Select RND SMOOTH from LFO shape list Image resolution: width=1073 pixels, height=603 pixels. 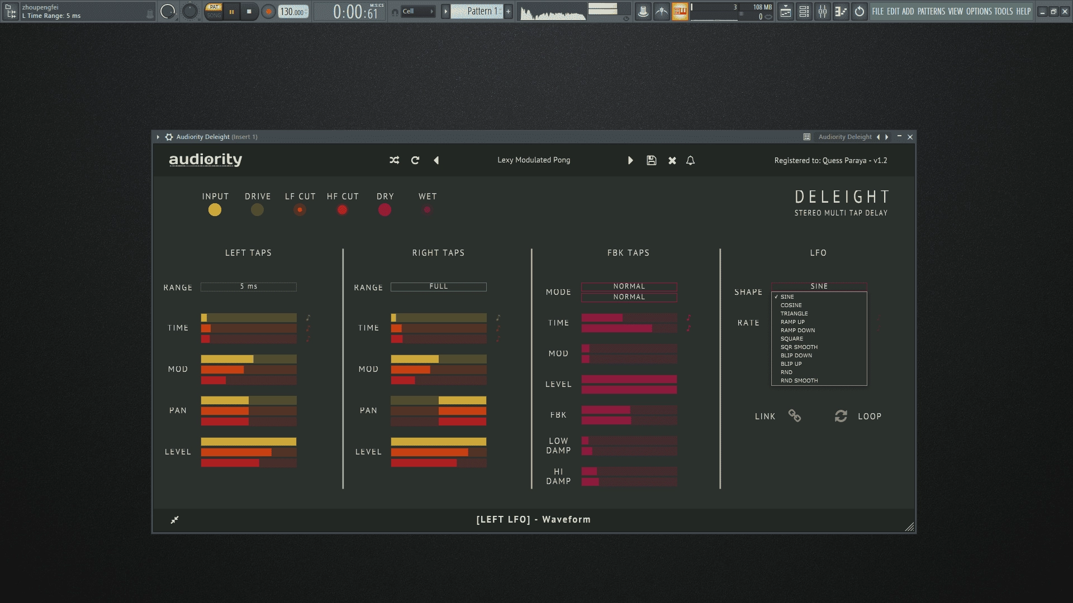tap(819, 381)
